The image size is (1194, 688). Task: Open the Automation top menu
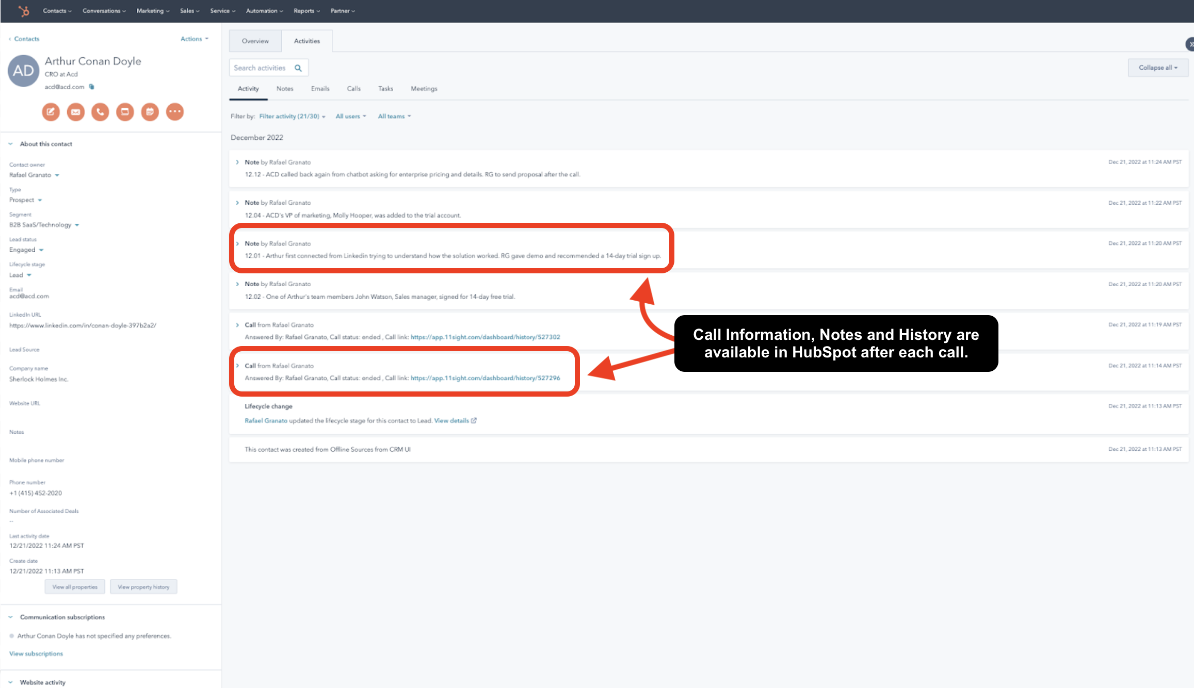[x=264, y=11]
